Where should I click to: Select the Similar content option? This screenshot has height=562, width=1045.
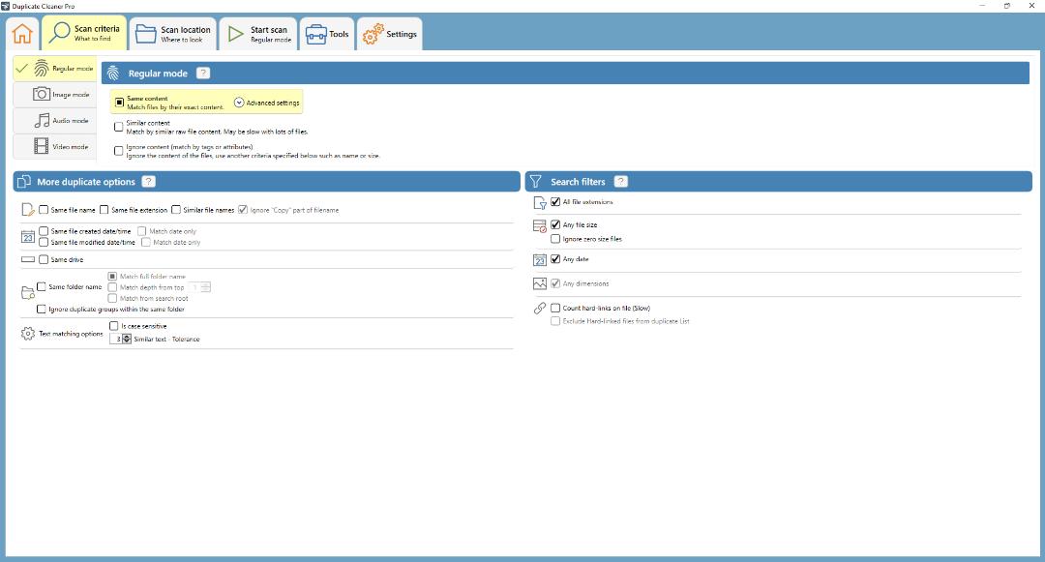coord(119,127)
